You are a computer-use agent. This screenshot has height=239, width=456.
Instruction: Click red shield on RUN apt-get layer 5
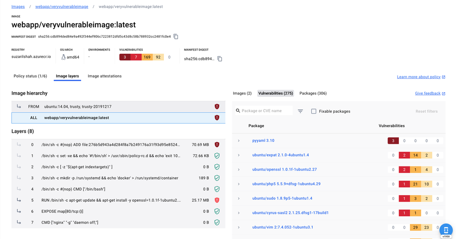(x=217, y=200)
